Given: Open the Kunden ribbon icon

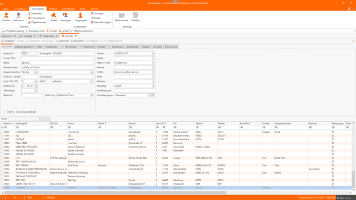Looking at the screenshot, I should pos(6,17).
